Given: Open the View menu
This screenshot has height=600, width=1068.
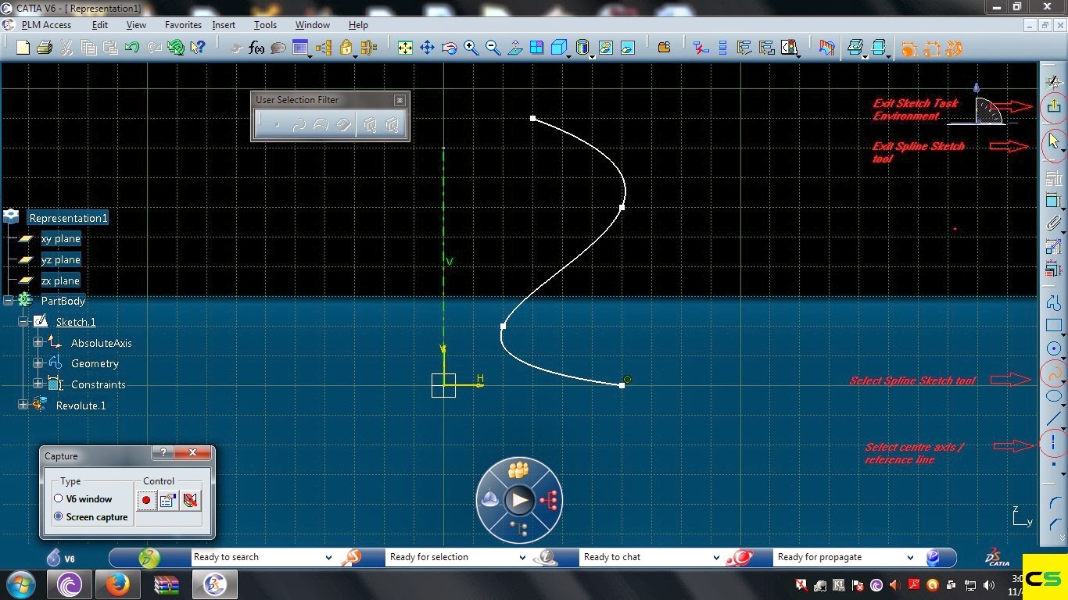Looking at the screenshot, I should coord(136,25).
